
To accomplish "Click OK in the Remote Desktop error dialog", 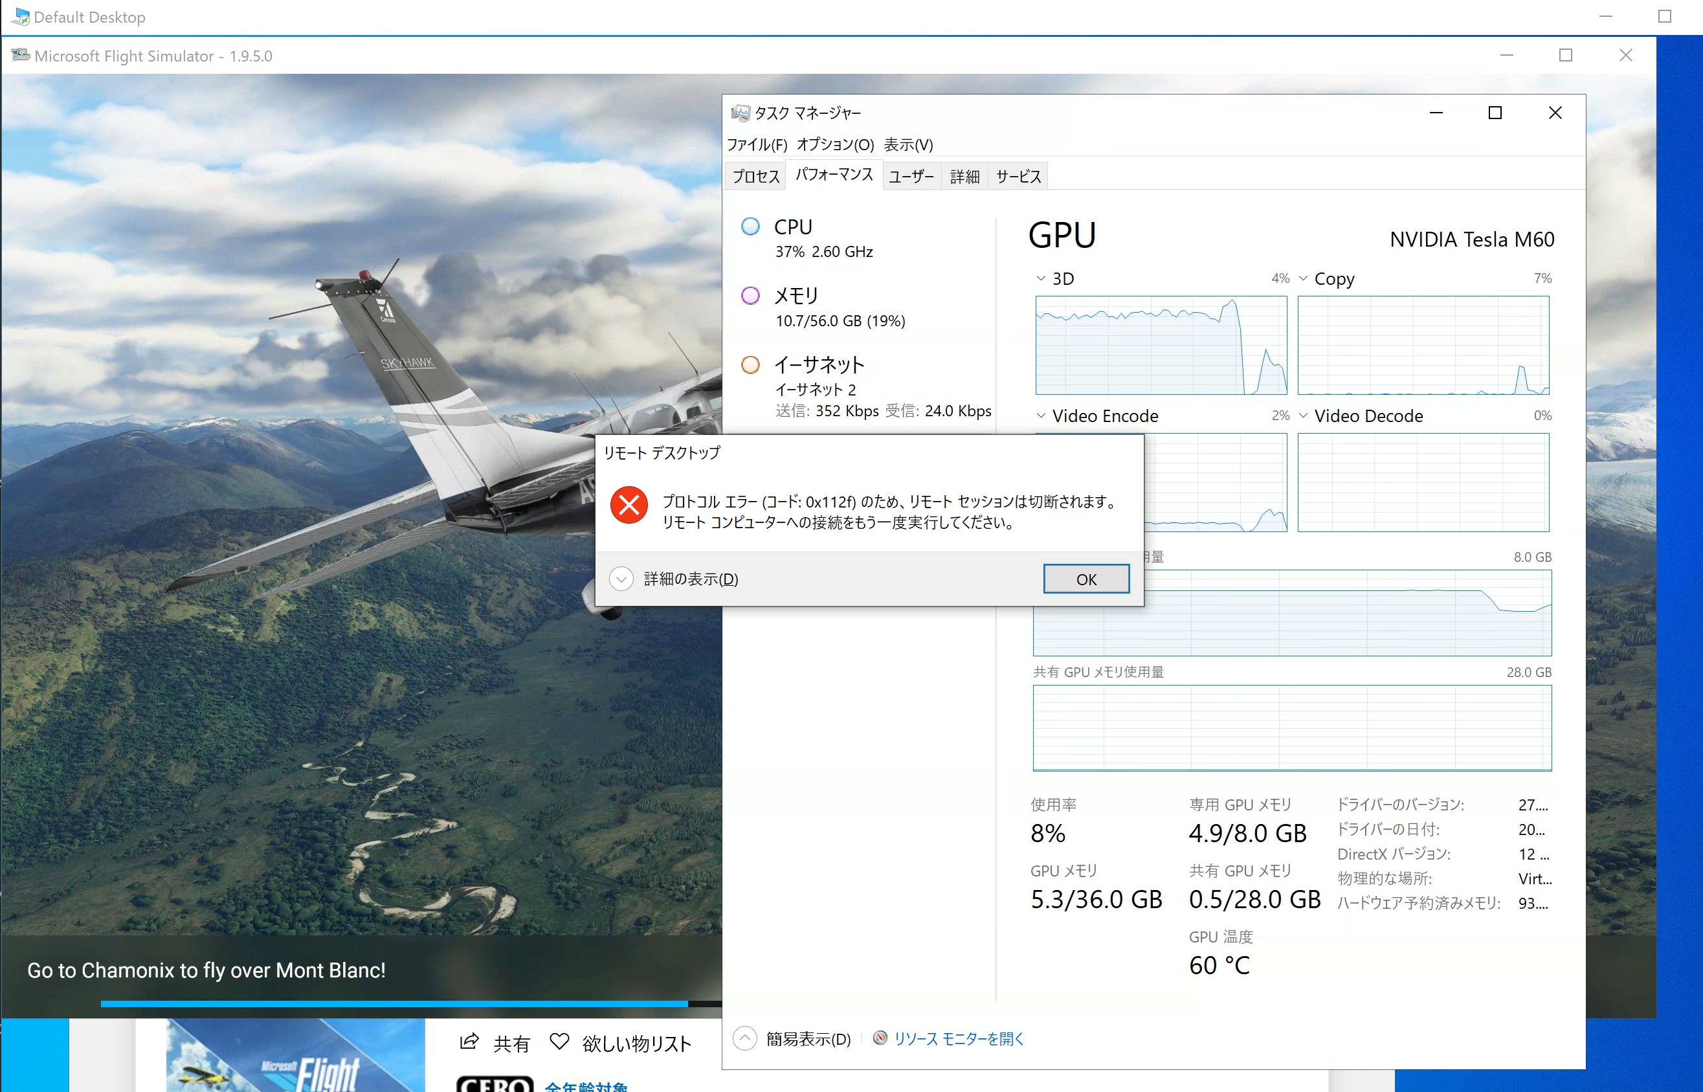I will (1085, 579).
